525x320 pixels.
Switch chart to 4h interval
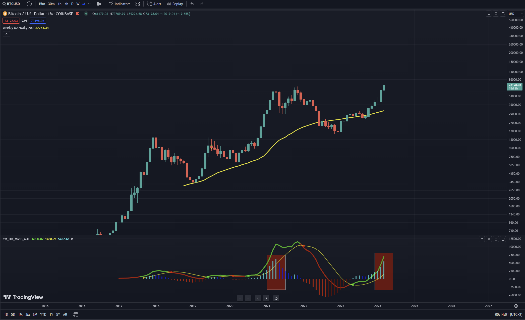pyautogui.click(x=66, y=4)
